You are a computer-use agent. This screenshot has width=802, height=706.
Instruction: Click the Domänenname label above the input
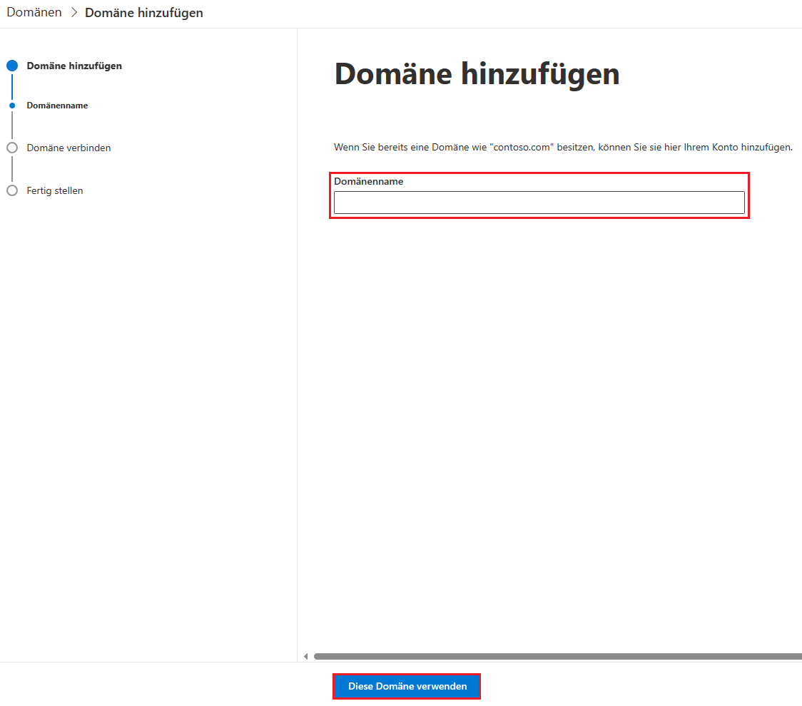click(368, 181)
